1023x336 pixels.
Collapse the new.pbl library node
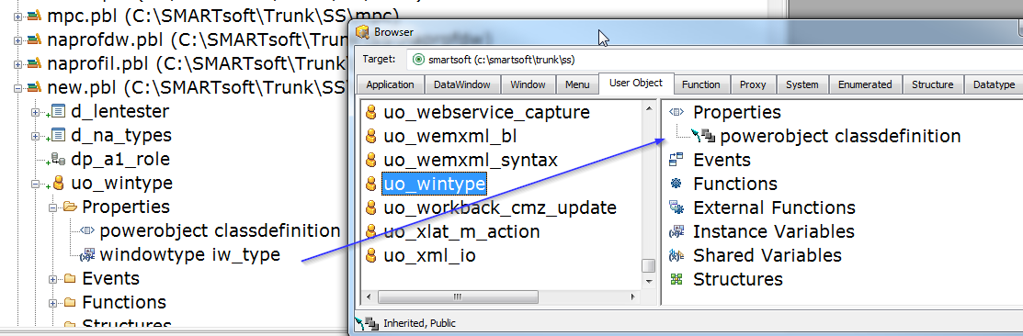(x=17, y=87)
